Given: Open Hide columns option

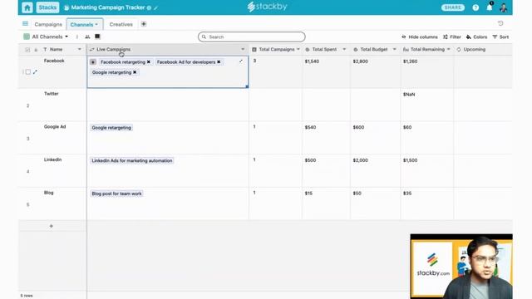Looking at the screenshot, I should point(419,37).
